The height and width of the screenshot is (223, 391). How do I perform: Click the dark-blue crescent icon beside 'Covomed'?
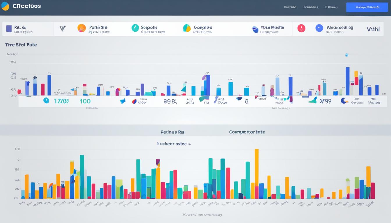click(344, 100)
